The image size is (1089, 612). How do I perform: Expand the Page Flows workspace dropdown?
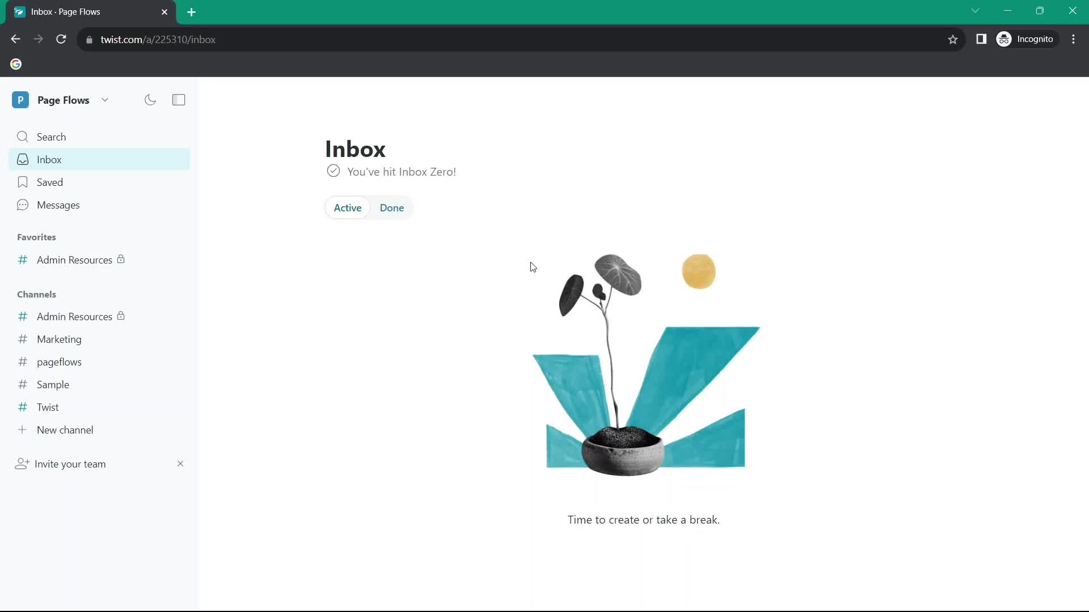click(105, 99)
